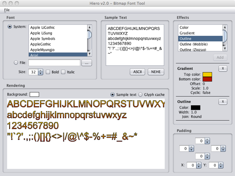Decrease top padding stepper
235x176 pixels.
point(207,142)
